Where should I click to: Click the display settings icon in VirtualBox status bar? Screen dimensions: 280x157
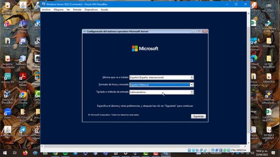(213, 150)
